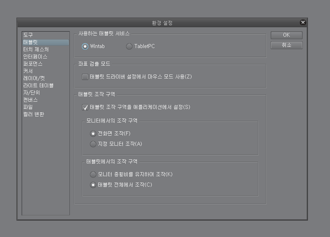Open the 인터페이스 category
330x237 pixels.
pos(46,57)
